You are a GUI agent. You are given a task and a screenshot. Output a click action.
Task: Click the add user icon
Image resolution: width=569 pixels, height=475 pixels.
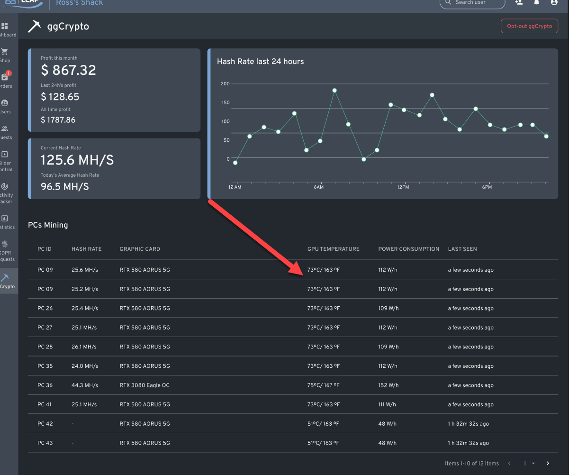[519, 3]
